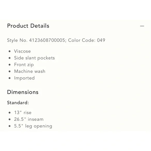Click the bullet dot beside Imported
Screen dimensions: 151x151
10,78
